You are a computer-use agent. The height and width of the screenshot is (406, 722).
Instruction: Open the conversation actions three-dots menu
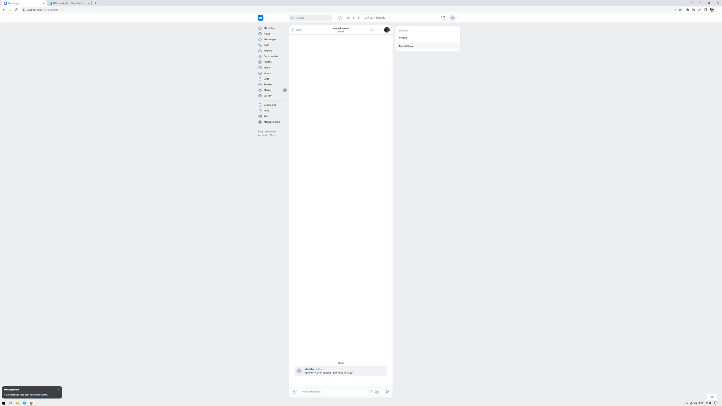tap(378, 30)
